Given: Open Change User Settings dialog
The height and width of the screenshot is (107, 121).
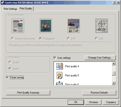Looking at the screenshot, I should (100, 58).
